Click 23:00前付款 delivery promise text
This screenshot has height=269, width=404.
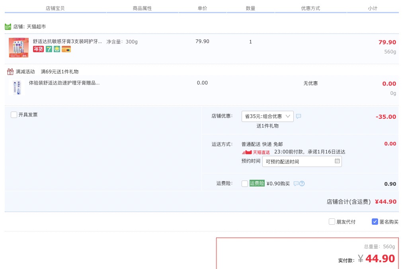coord(310,152)
